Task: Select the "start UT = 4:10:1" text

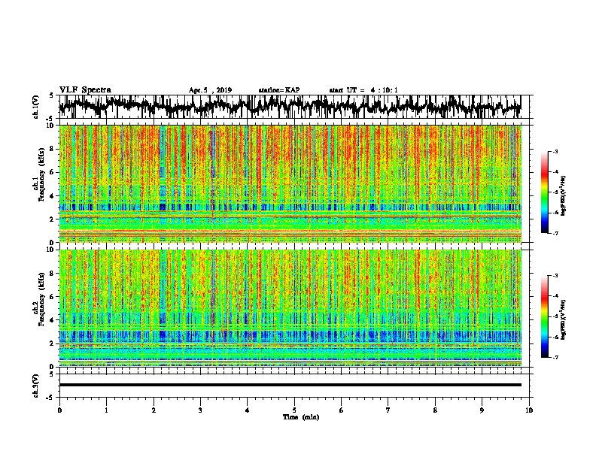Action: [363, 90]
